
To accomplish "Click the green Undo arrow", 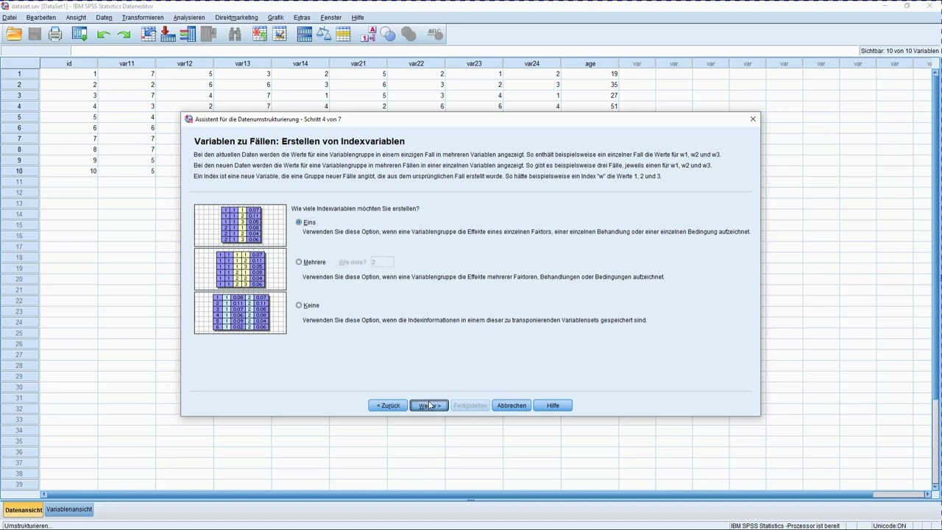I will [104, 34].
